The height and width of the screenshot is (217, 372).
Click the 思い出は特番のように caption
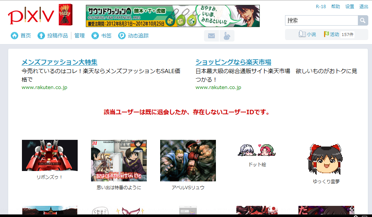[x=119, y=188]
